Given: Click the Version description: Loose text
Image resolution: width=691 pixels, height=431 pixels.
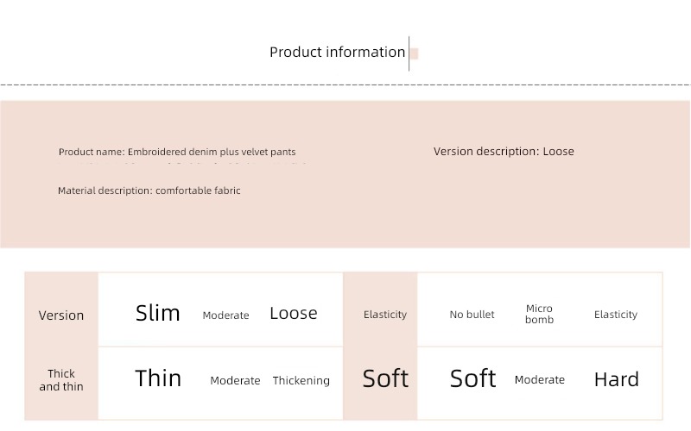Looking at the screenshot, I should point(504,152).
